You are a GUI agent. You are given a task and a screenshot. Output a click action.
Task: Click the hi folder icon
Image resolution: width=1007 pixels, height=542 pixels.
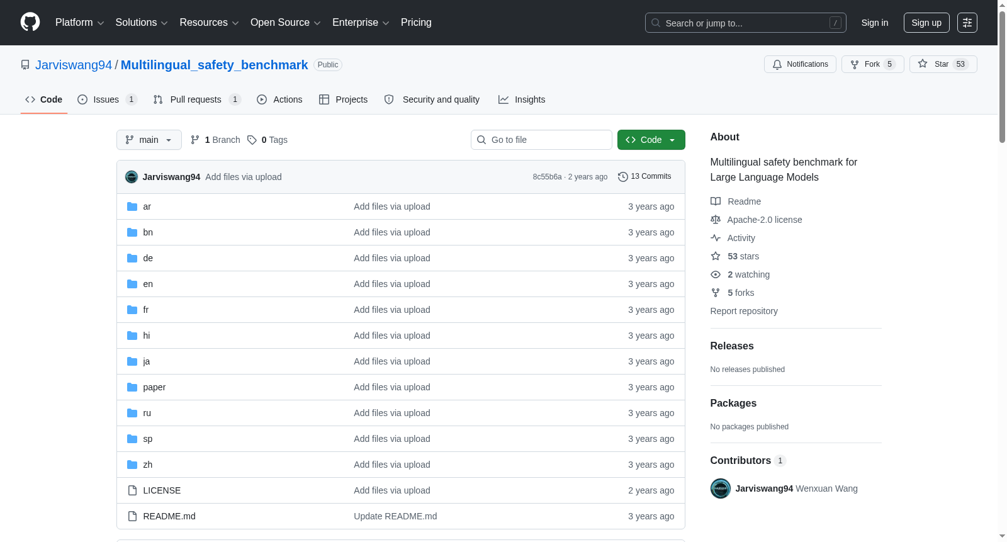click(x=132, y=336)
